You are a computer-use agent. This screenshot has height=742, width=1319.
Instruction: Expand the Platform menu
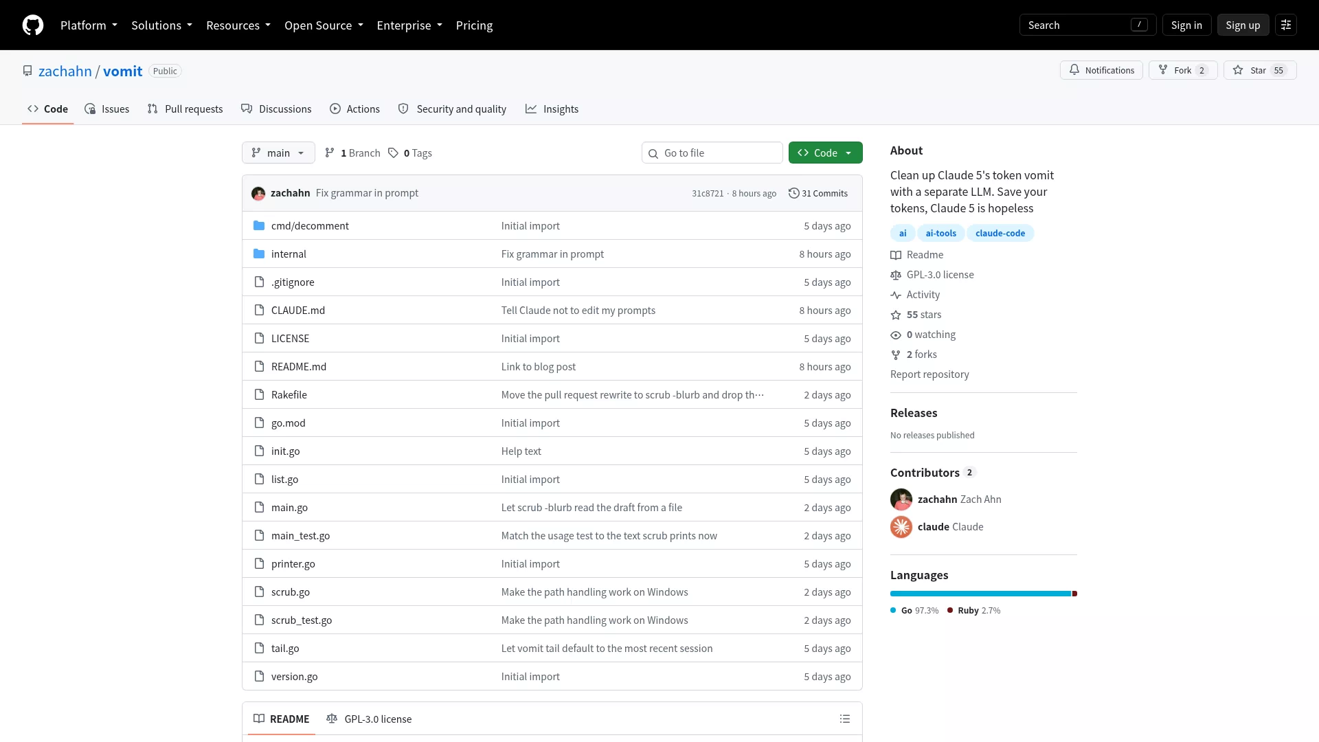(x=89, y=25)
